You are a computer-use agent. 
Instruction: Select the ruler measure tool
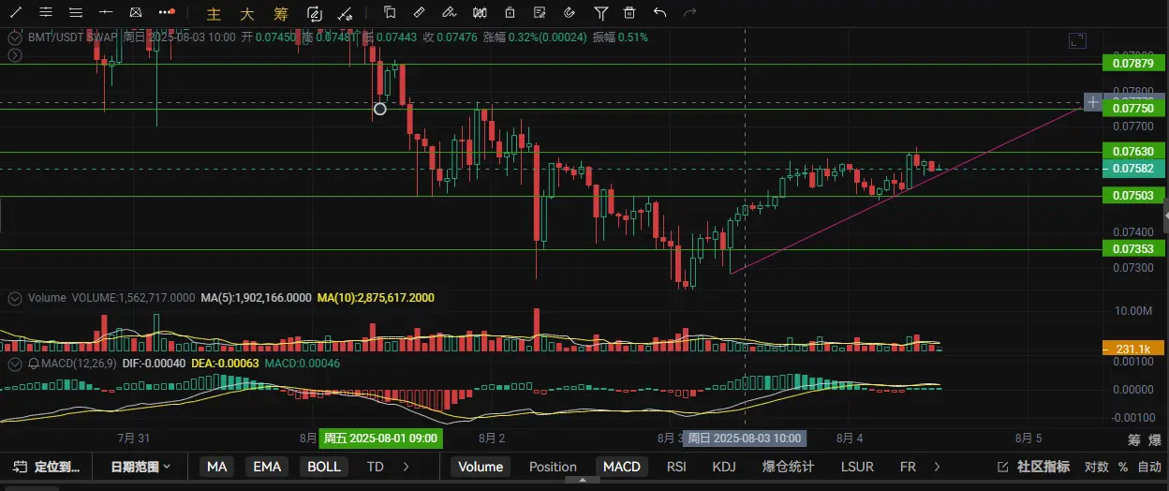pos(419,13)
